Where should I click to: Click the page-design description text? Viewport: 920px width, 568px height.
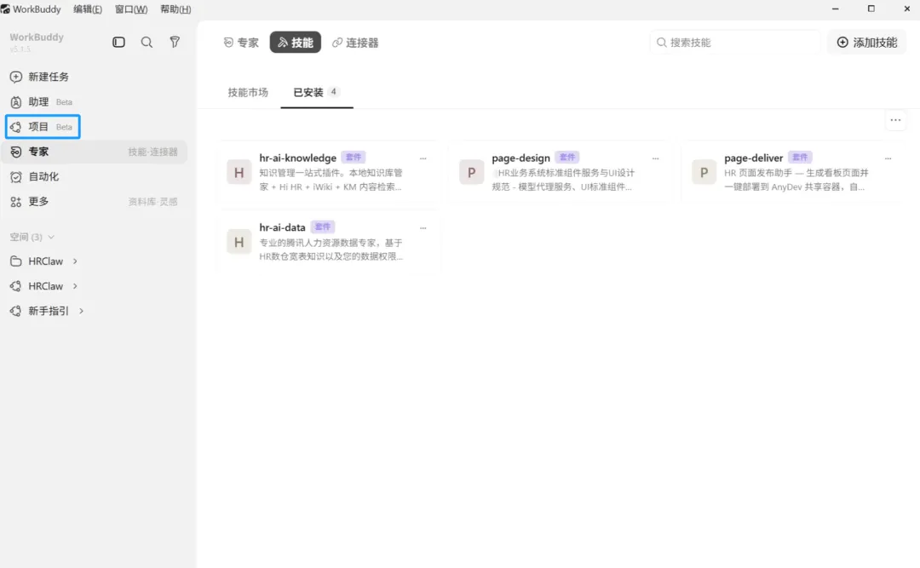[x=563, y=181]
